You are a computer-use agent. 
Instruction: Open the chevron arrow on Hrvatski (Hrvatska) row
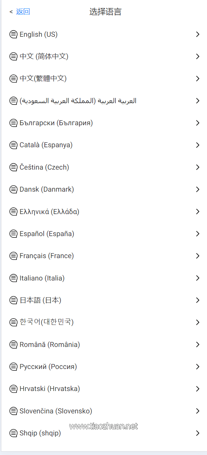click(198, 389)
